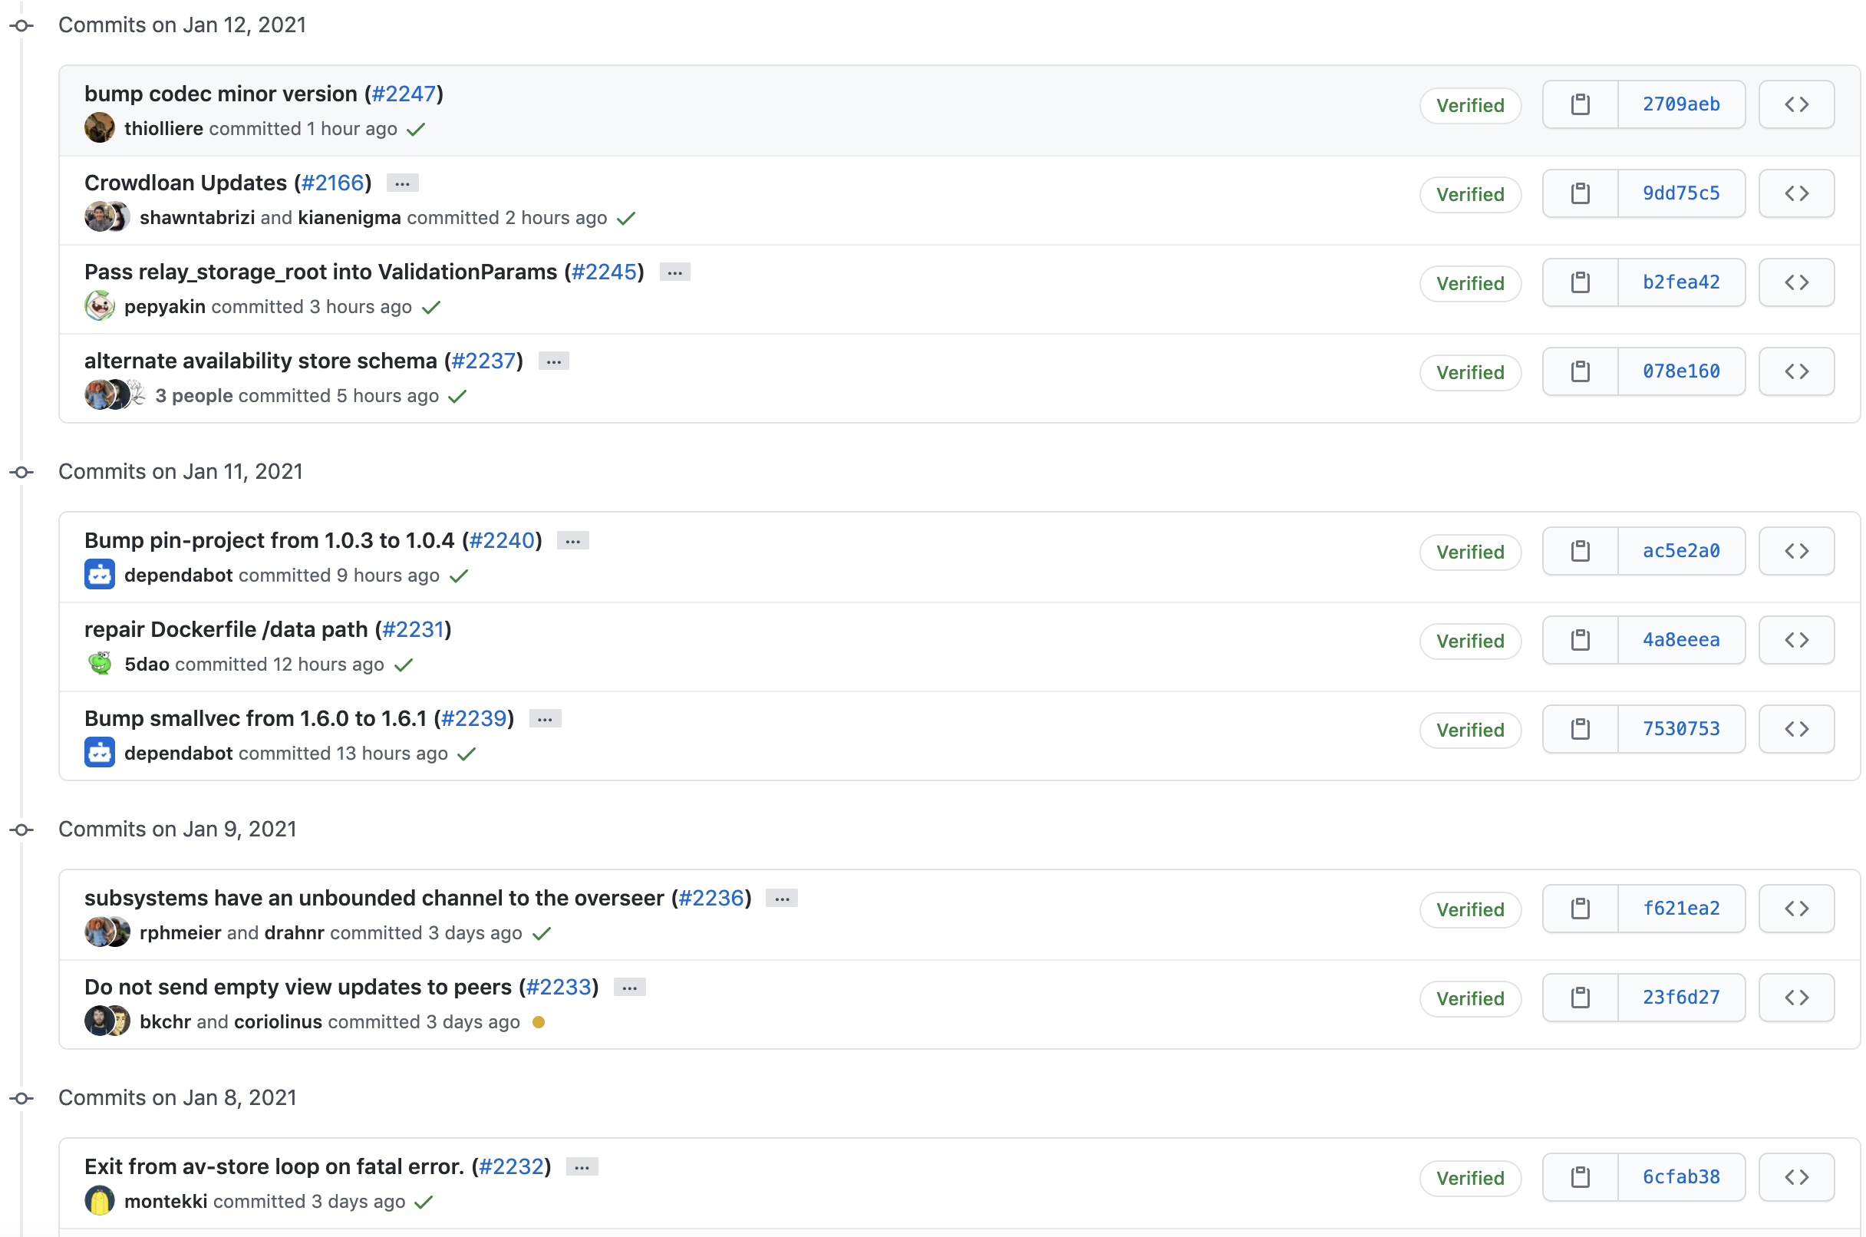Copy full SHA for commit f621ea2
The image size is (1866, 1237).
(1580, 908)
